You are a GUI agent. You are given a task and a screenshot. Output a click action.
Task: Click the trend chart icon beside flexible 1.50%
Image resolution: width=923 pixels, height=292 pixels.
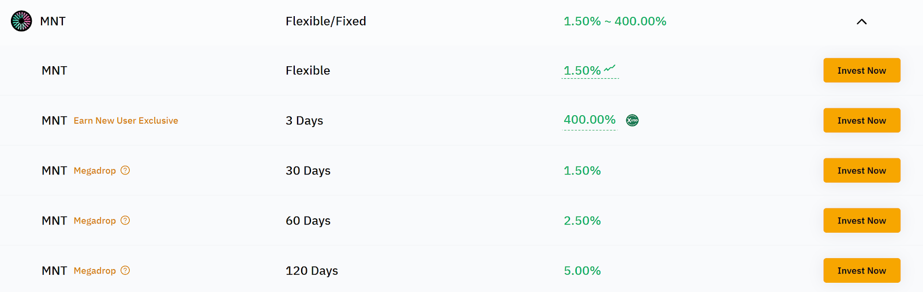610,69
